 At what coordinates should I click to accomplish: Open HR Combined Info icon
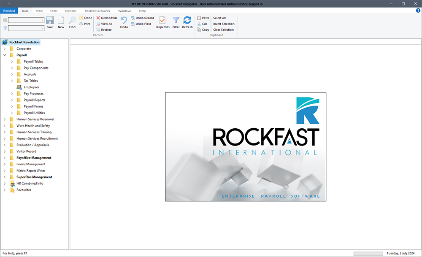click(12, 183)
